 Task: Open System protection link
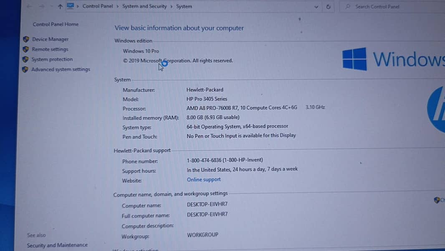tap(52, 59)
